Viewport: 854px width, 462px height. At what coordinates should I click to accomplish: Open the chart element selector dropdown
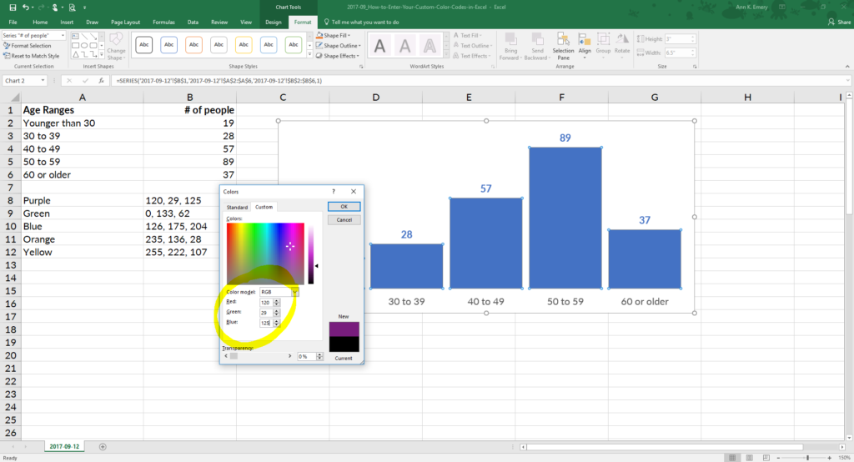[x=63, y=36]
